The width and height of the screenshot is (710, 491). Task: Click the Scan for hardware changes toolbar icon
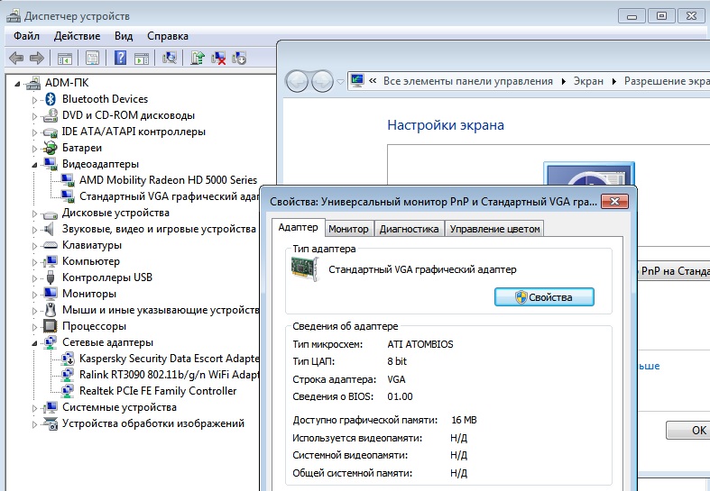point(169,59)
